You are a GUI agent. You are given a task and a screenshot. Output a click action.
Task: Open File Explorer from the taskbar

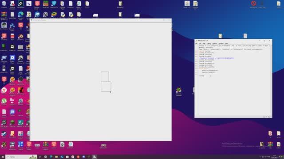[56, 157]
